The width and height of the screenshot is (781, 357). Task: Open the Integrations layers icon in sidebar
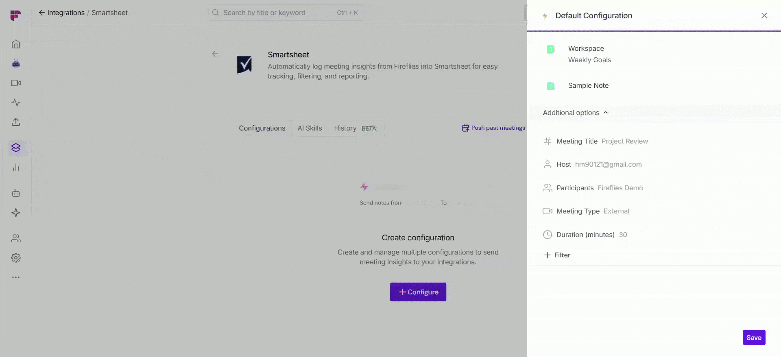coord(16,148)
